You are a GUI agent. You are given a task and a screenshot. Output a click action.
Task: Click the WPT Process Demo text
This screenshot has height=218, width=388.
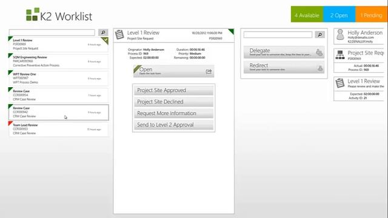[25, 82]
